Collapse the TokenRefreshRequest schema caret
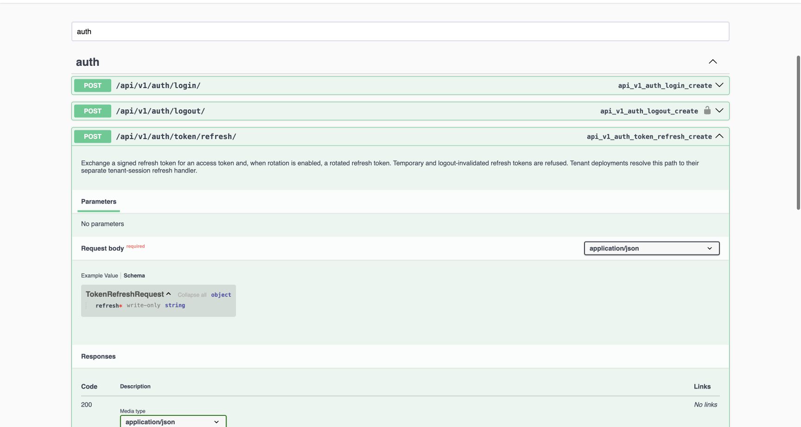The image size is (801, 427). pyautogui.click(x=169, y=294)
